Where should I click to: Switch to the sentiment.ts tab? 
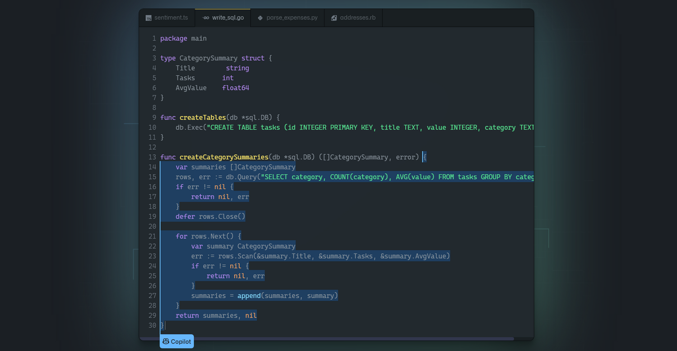pos(171,18)
